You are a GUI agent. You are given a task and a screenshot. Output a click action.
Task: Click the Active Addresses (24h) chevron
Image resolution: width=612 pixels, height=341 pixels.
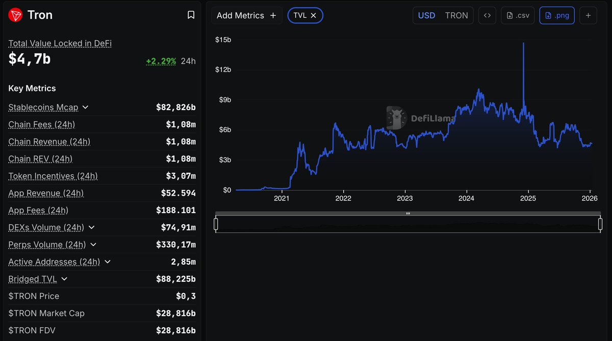coord(107,261)
